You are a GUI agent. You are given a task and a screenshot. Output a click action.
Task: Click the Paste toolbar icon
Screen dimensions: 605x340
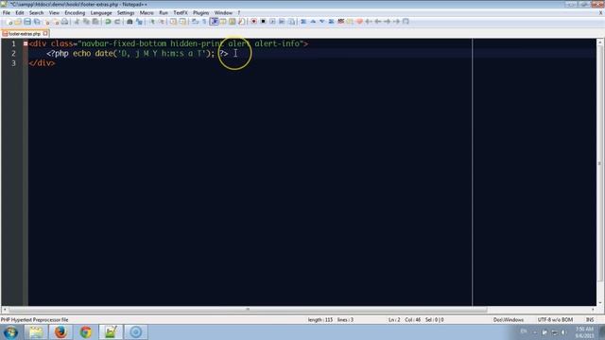95,22
